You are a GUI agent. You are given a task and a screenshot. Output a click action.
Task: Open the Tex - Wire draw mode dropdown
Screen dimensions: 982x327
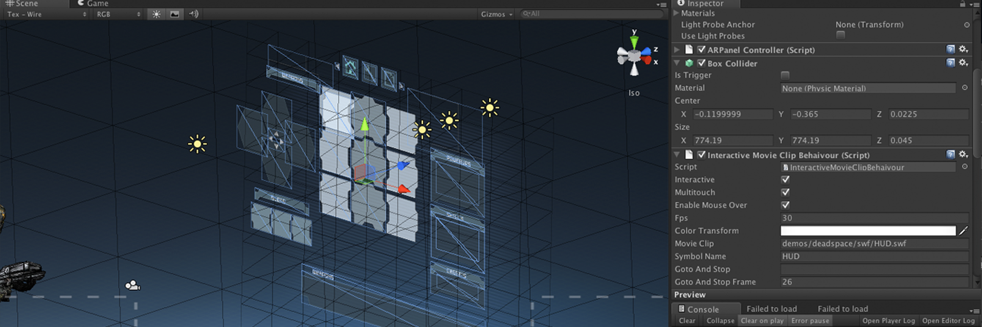tap(47, 14)
